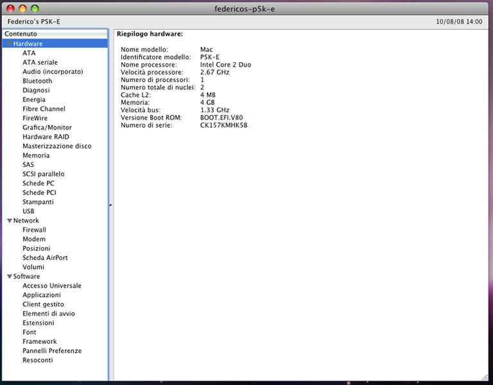Show Pannelli Preferenze entry
Viewport: 493px width, 385px height.
(52, 351)
